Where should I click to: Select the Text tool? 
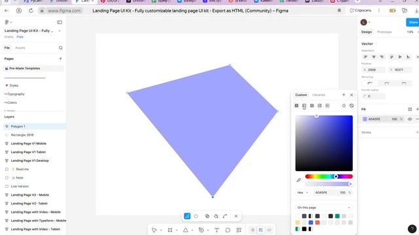[x=217, y=230]
